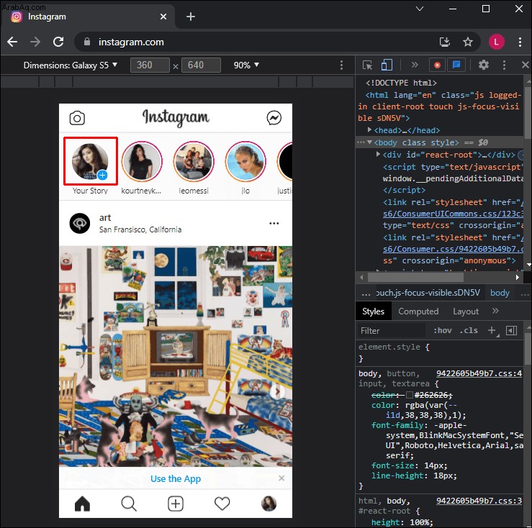The height and width of the screenshot is (528, 532).
Task: Open the Instagram camera icon
Action: tap(77, 118)
